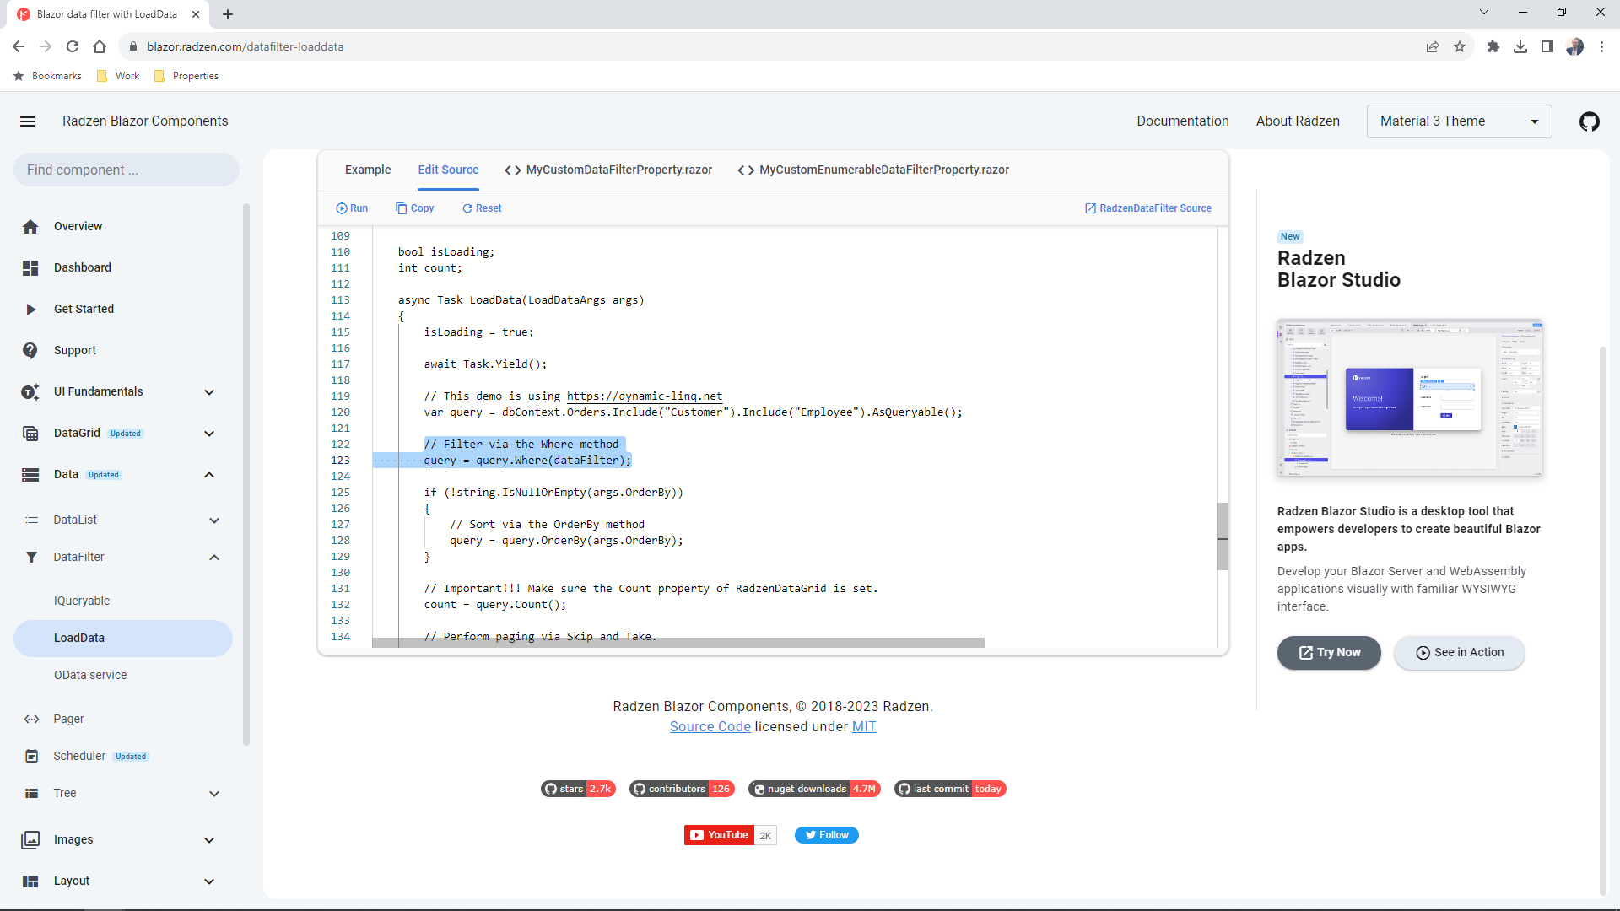Click the Get Started play icon
Viewport: 1620px width, 911px height.
point(30,309)
